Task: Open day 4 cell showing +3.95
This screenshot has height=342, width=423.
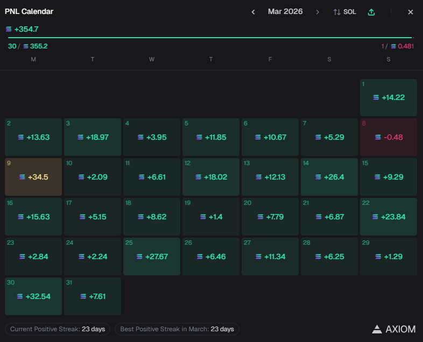Action: pos(152,137)
